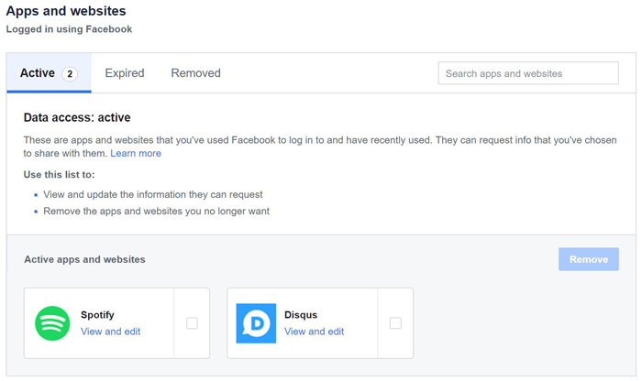Screen dimensions: 642x381
Task: Click the green Spotify logo icon
Action: coord(52,323)
